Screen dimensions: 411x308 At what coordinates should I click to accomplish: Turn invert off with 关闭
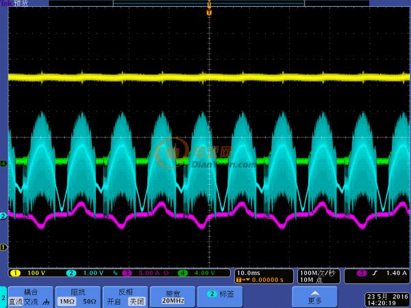click(x=136, y=302)
